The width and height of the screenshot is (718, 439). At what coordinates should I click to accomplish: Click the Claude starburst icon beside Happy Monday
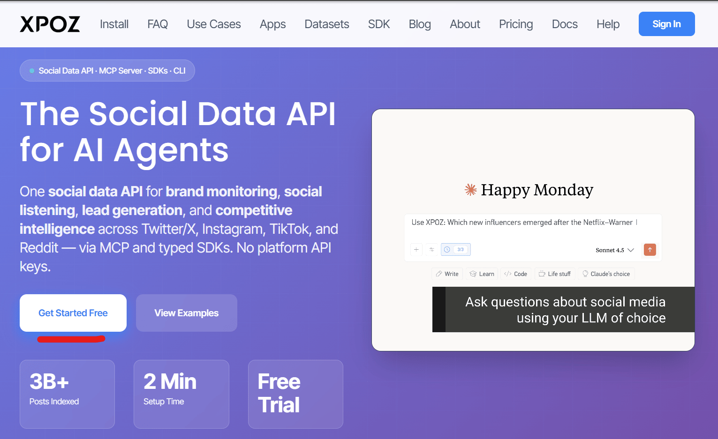click(x=470, y=190)
